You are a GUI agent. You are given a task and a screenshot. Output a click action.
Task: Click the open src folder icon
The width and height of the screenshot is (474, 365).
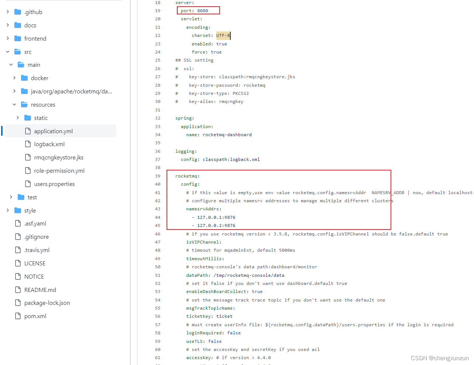point(18,52)
